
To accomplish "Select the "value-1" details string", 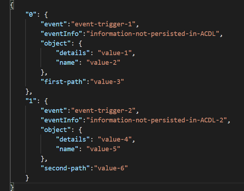I will [115, 53].
